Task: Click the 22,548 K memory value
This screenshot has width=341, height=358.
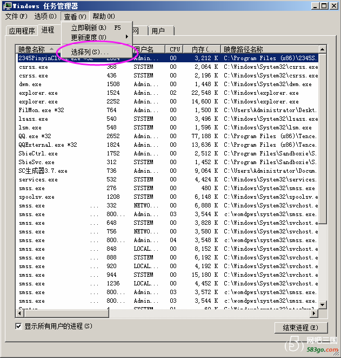Action: (205, 93)
